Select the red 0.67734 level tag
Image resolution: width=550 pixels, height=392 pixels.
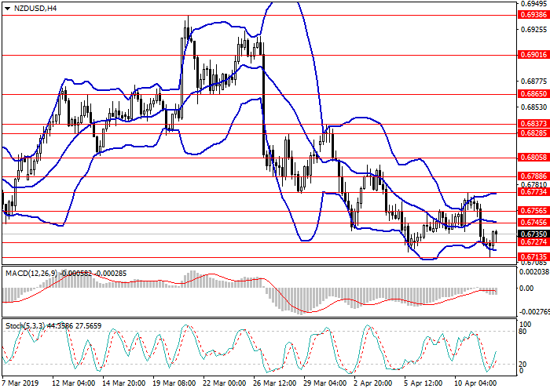[533, 192]
